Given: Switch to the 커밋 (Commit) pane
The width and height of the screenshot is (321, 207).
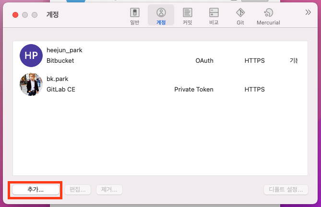Looking at the screenshot, I should (x=188, y=16).
